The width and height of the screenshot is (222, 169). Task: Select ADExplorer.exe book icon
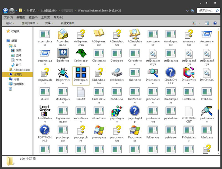[99, 33]
